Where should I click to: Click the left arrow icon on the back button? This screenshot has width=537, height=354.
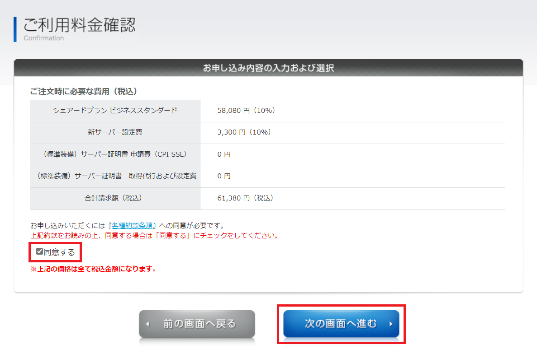[x=147, y=324]
